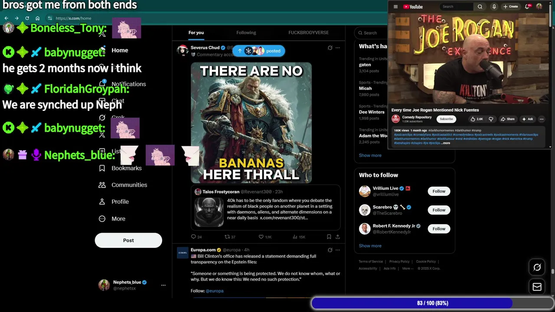Click the browser home icon
Viewport: 555px width, 312px height.
[x=37, y=18]
